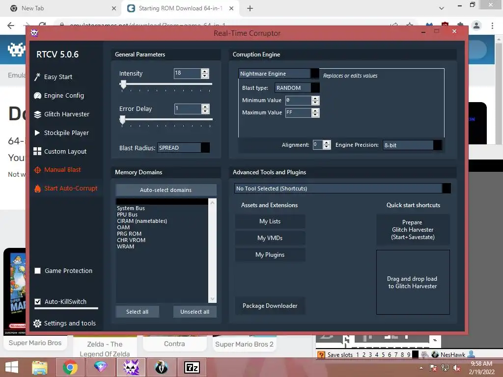The height and width of the screenshot is (377, 503).
Task: Click the Error Delay slider handle
Action: click(x=122, y=120)
